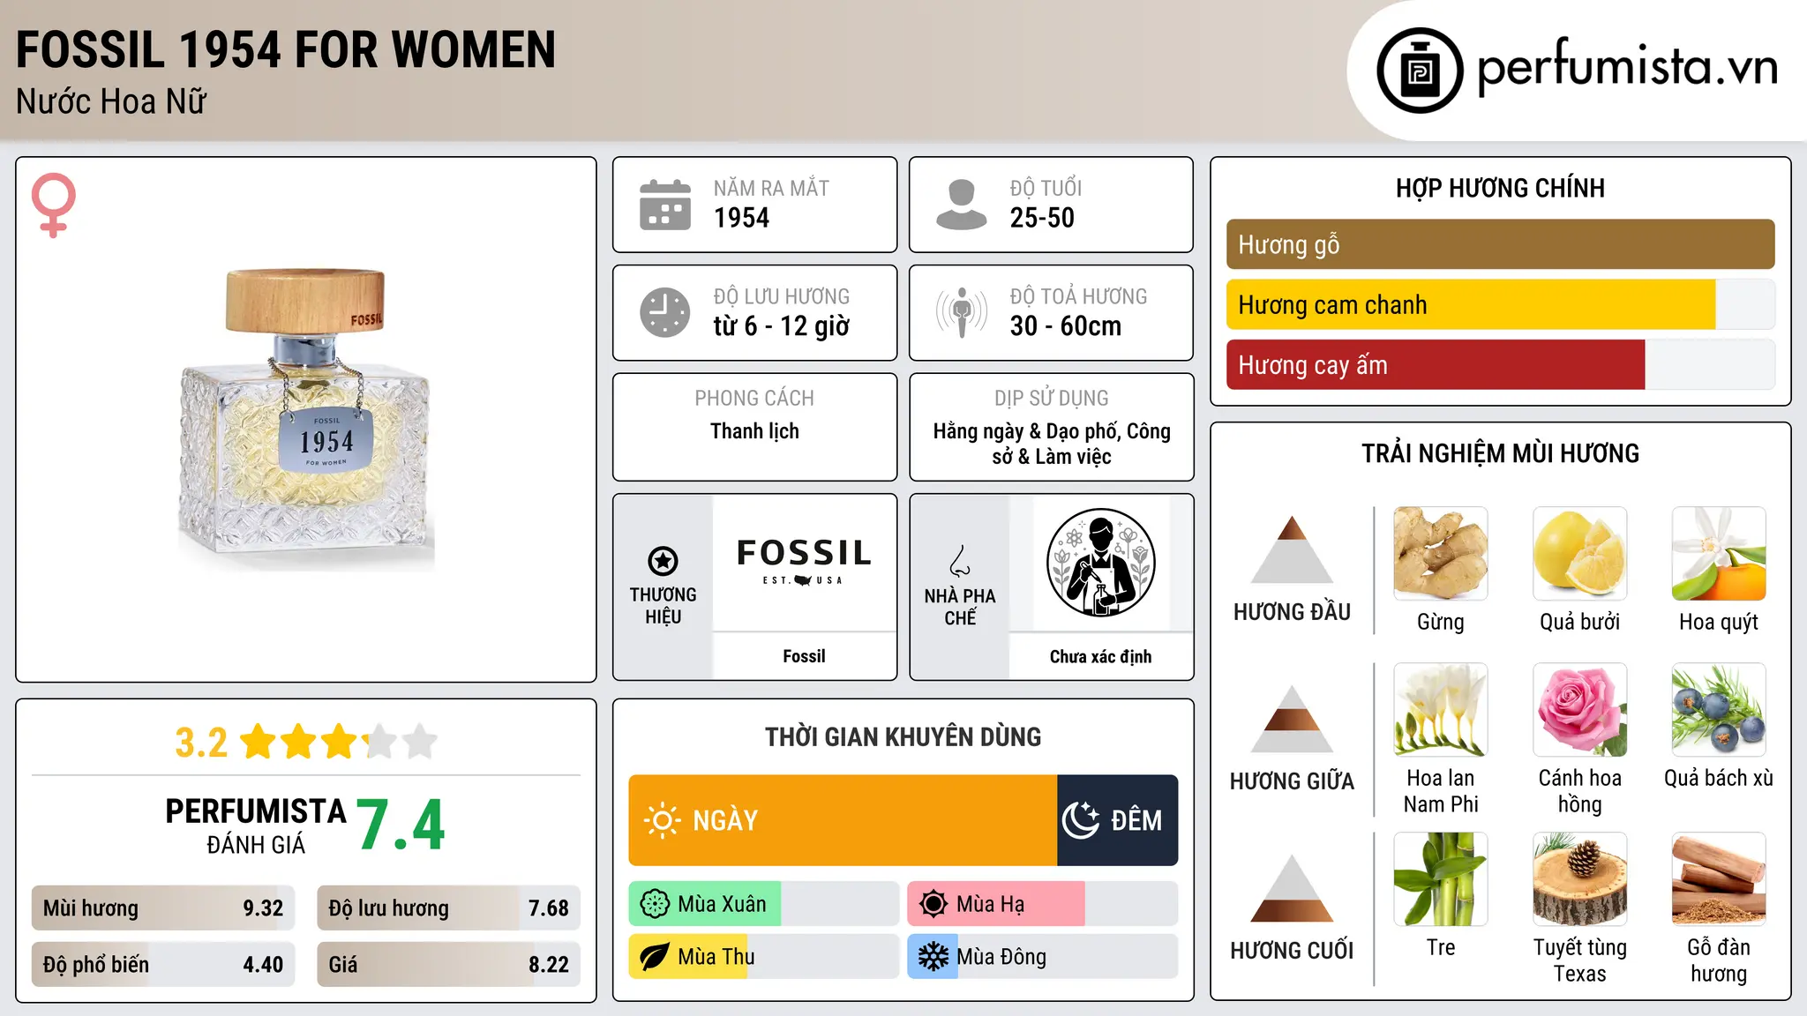Select the Hoa lan Nam Phi freesia image
Screen dimensions: 1807x1016
(x=1441, y=710)
